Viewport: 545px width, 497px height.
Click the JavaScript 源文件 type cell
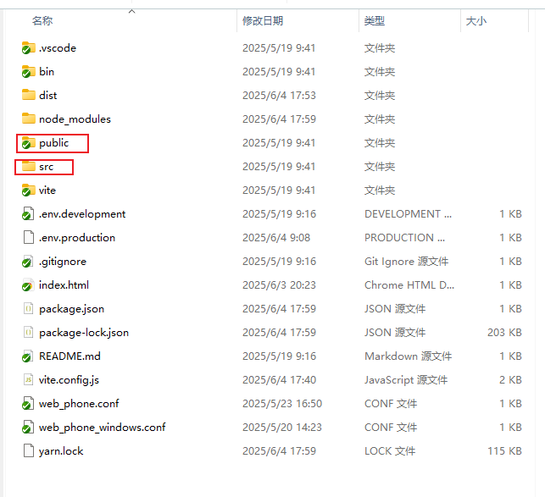[406, 380]
